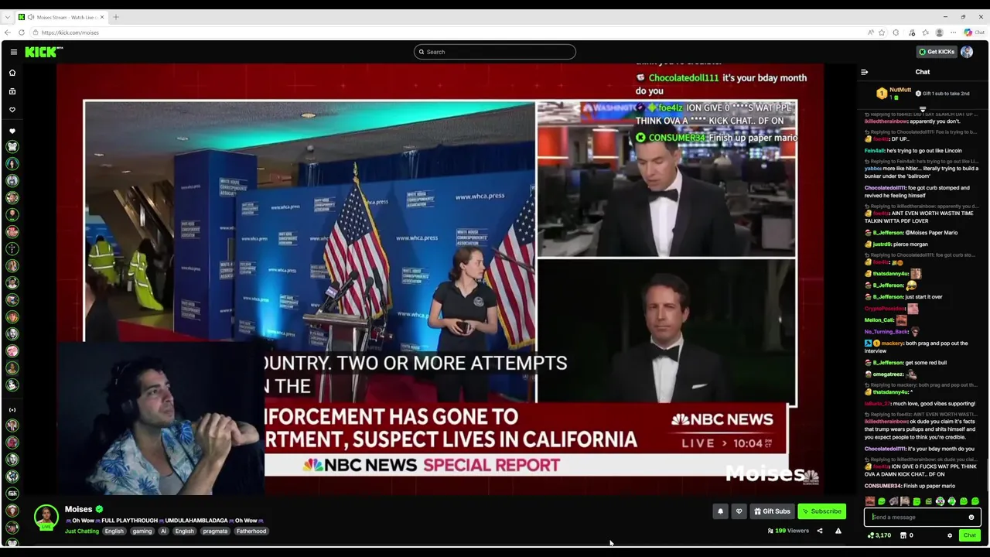Click the AI tag
This screenshot has height=557, width=990.
coord(163,531)
